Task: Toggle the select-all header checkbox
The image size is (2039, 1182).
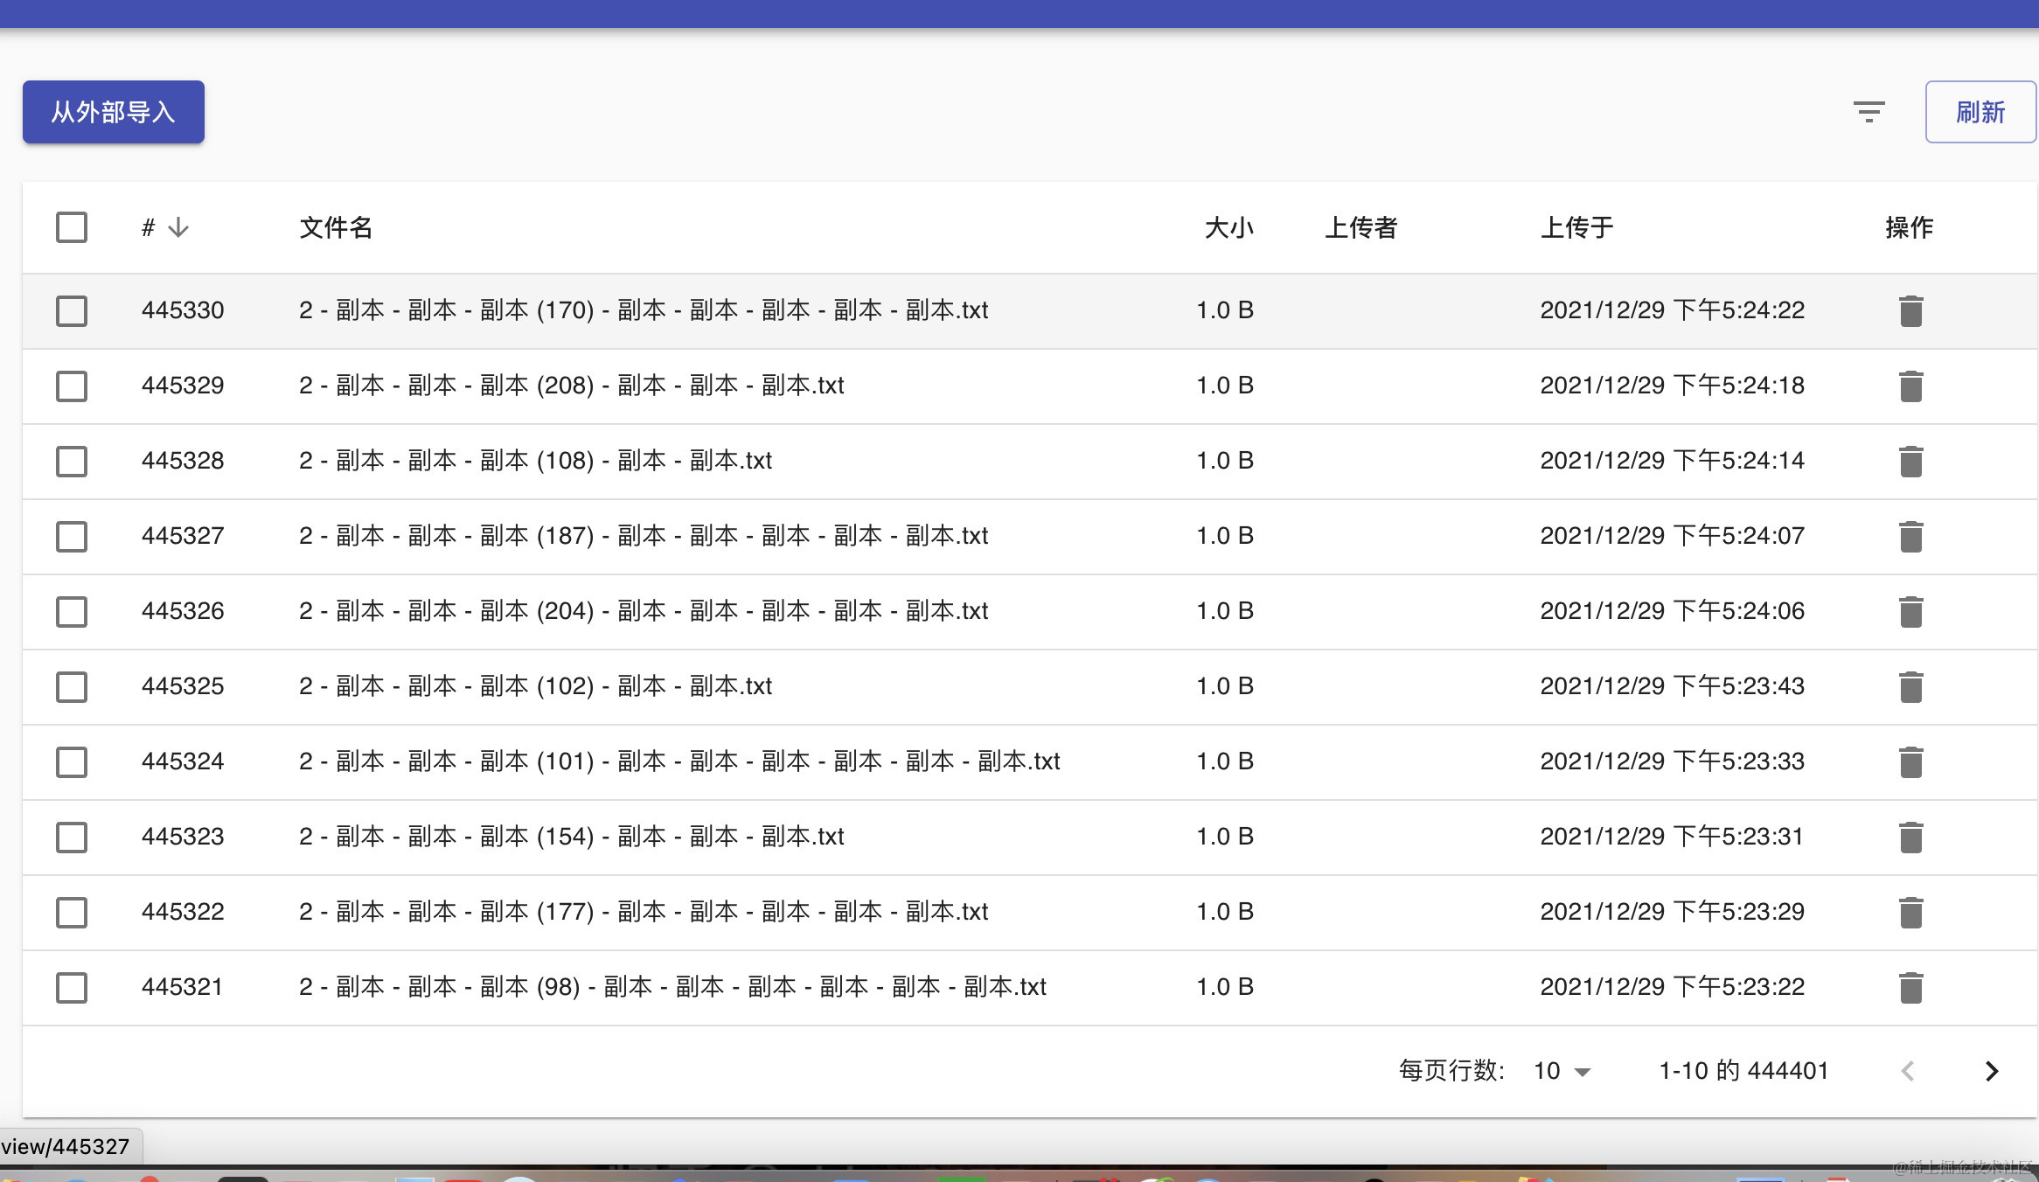Action: click(x=72, y=227)
